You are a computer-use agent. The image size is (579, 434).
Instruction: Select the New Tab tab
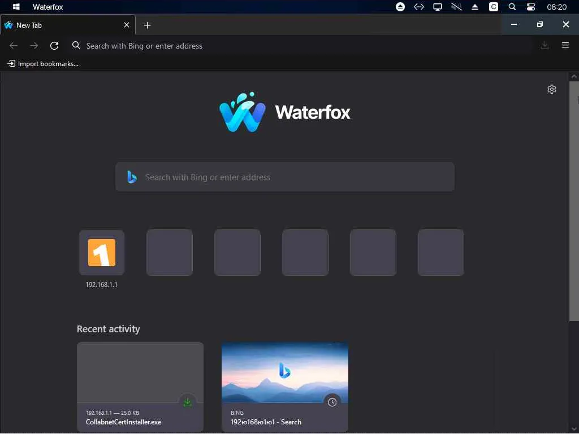tap(68, 25)
